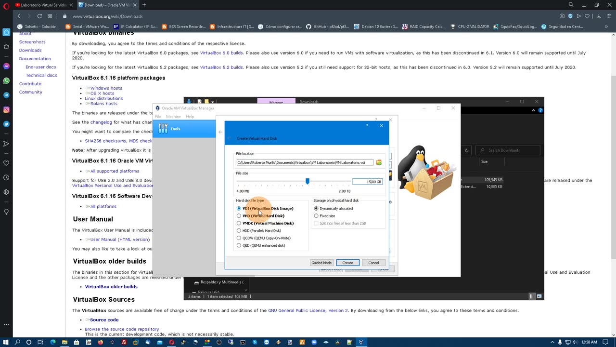Click VirtualBox 6.0 builds link

pos(221,53)
